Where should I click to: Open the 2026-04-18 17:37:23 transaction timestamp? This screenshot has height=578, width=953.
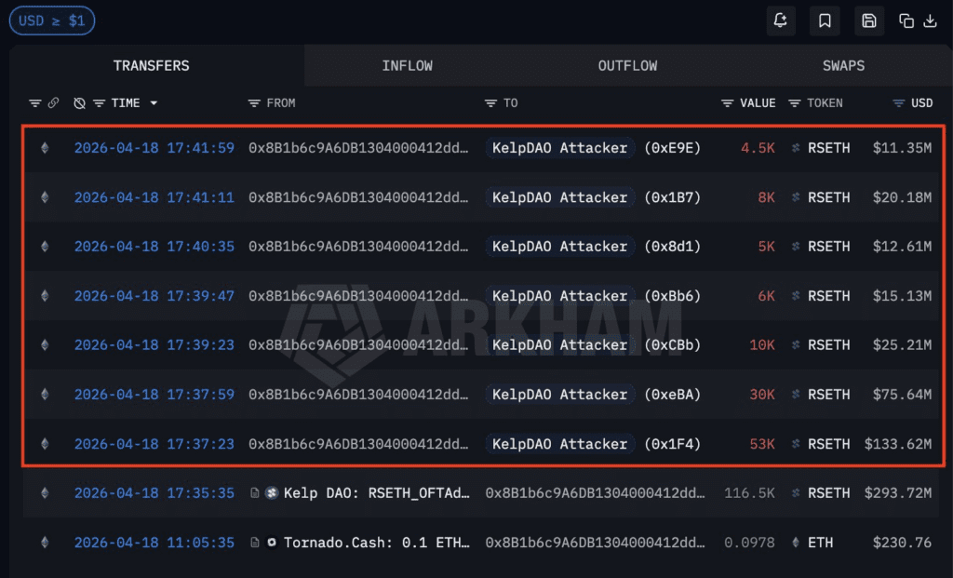click(154, 444)
